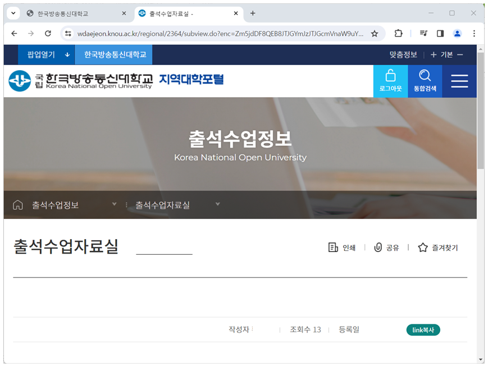Click the scrollbar up arrow
Viewport: 488px width, 367px height.
coord(480,49)
